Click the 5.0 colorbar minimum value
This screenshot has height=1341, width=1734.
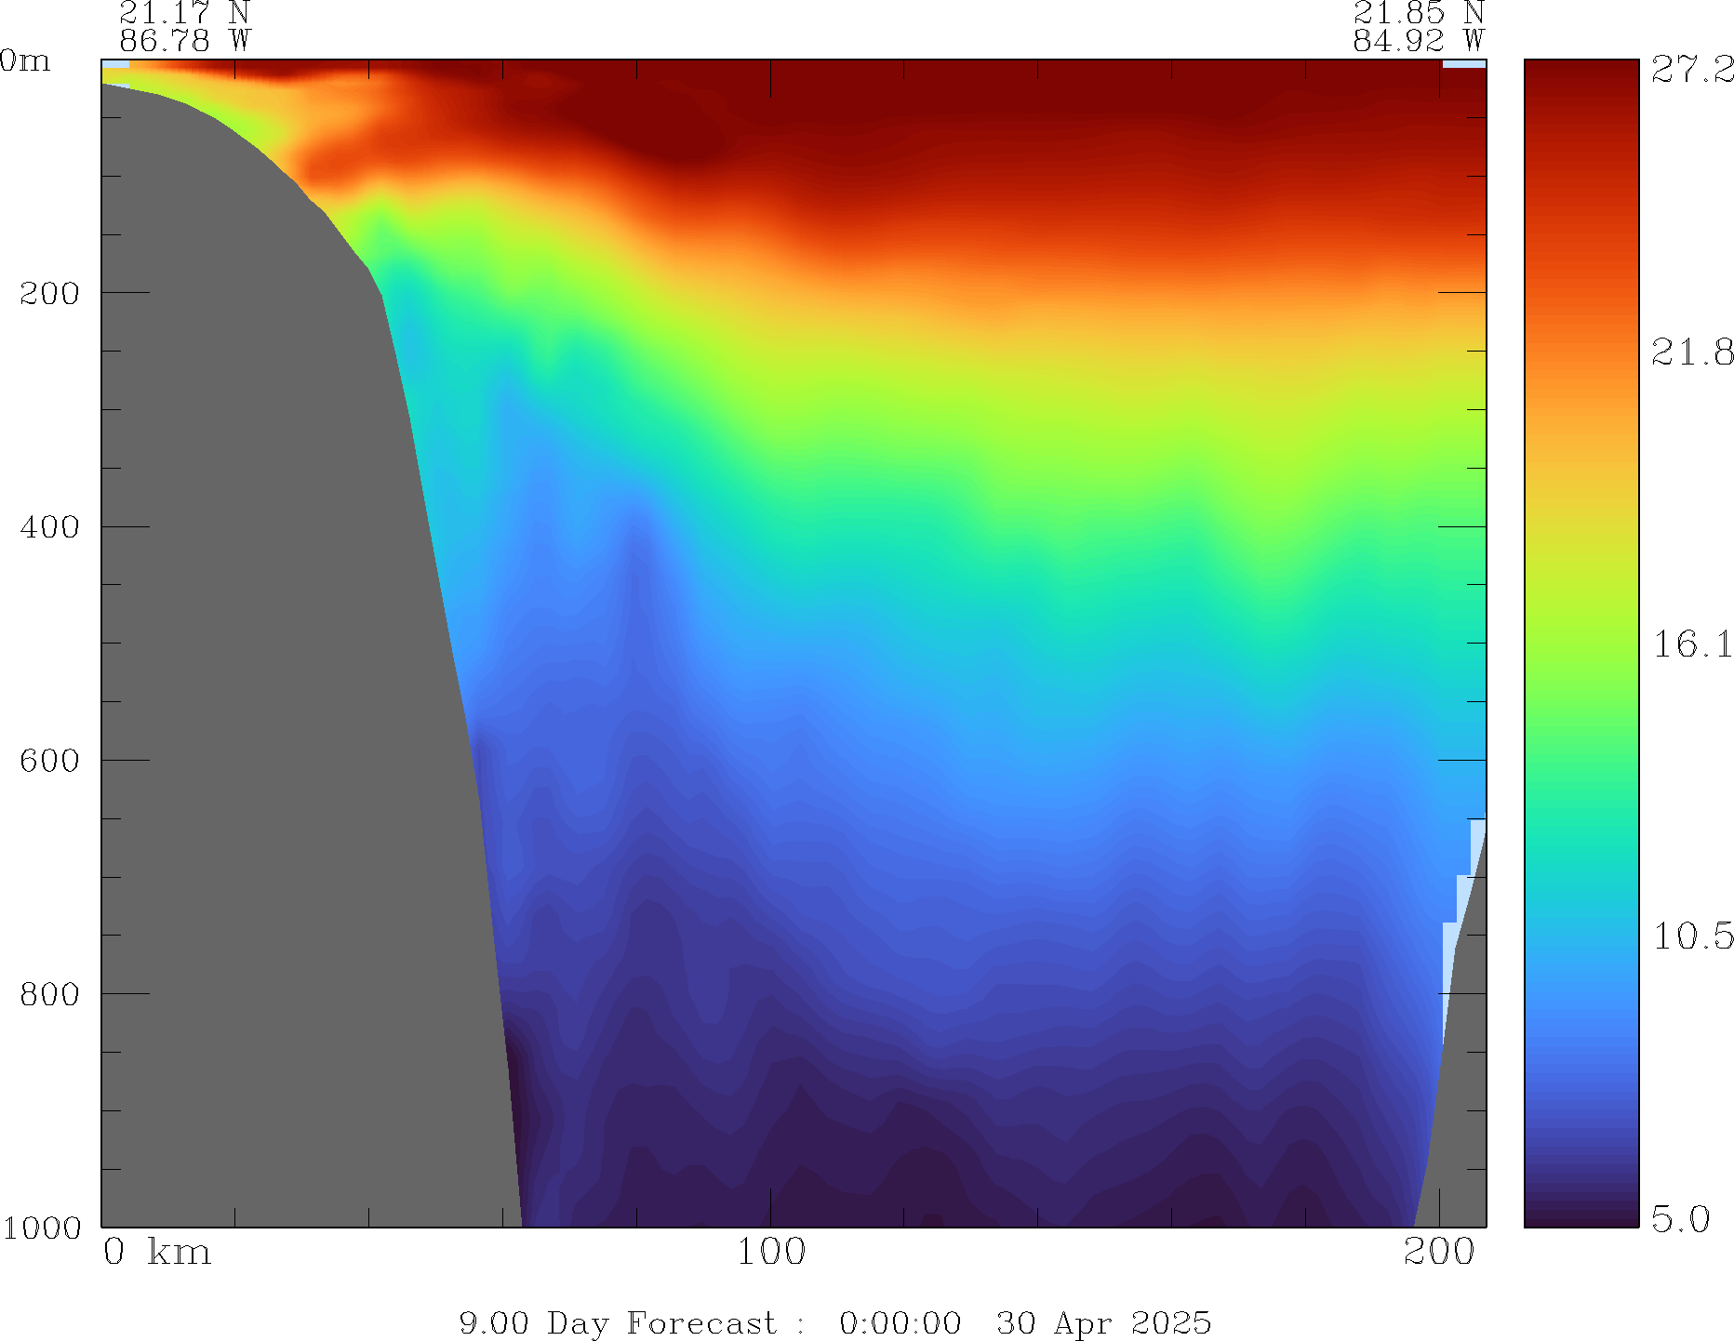(x=1680, y=1218)
